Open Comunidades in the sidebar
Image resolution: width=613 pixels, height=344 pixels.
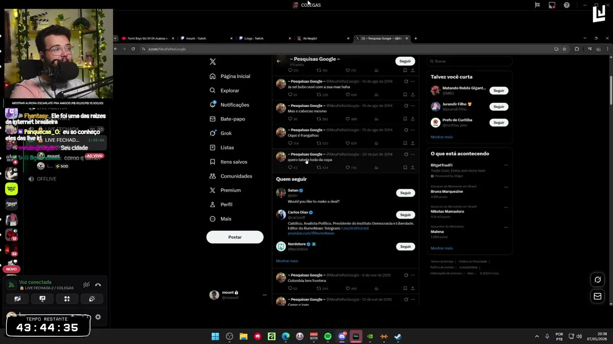click(x=231, y=176)
